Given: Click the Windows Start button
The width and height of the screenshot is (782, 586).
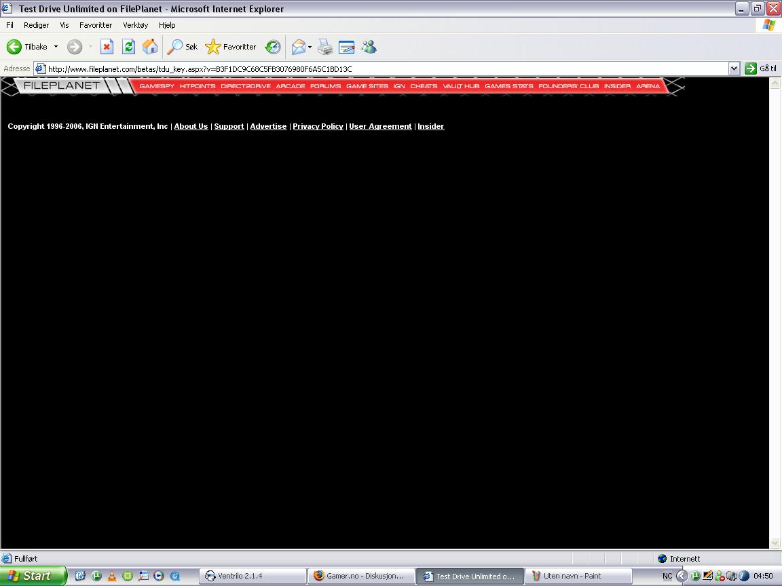Looking at the screenshot, I should tap(33, 576).
